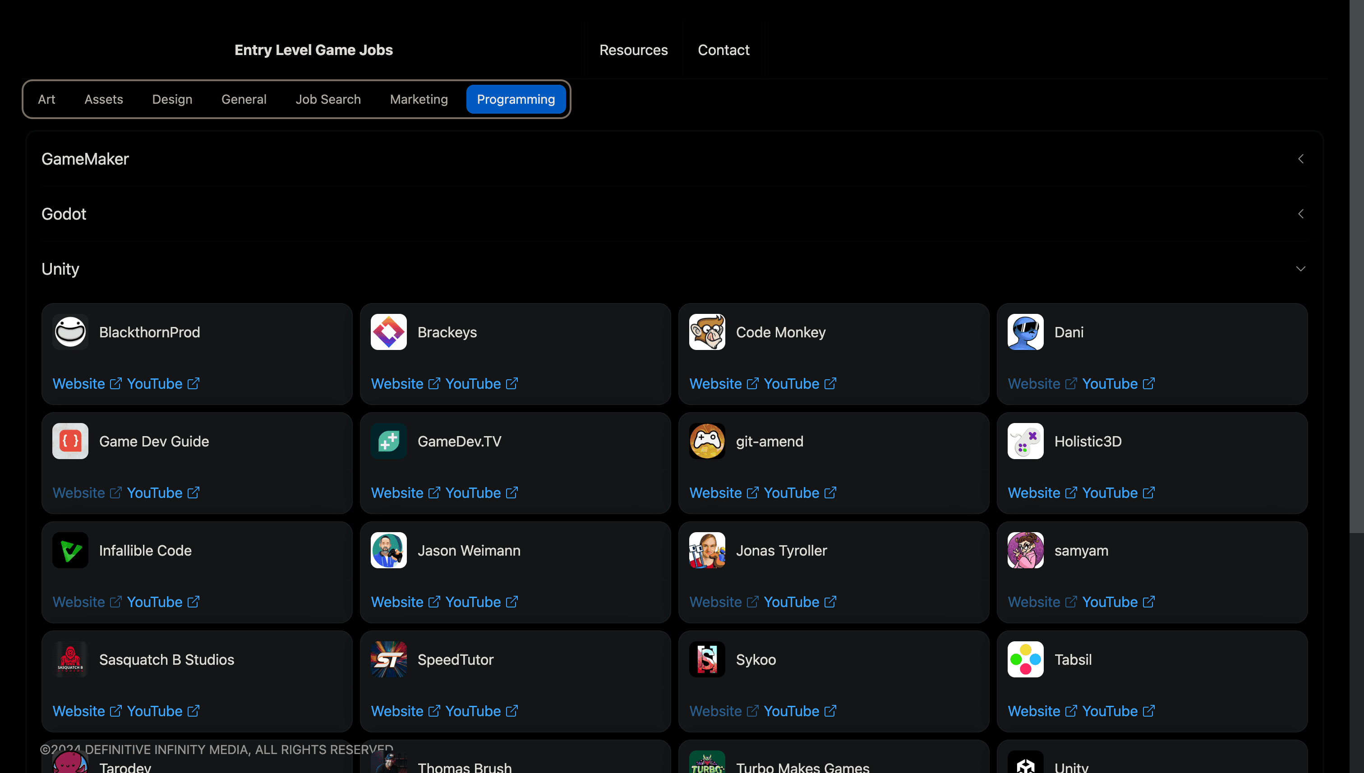Open Sykoo's YouTube link
Image resolution: width=1364 pixels, height=773 pixels.
[x=791, y=711]
